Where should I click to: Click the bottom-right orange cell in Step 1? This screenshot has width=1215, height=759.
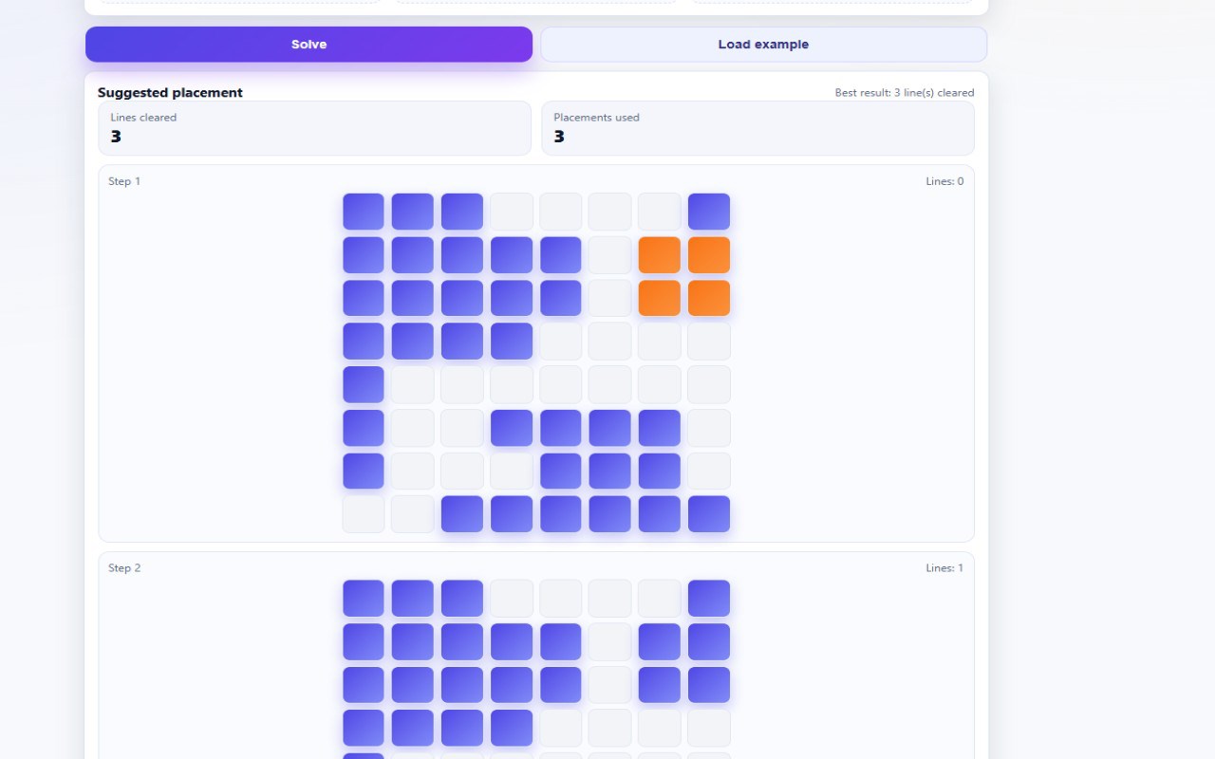(x=709, y=298)
